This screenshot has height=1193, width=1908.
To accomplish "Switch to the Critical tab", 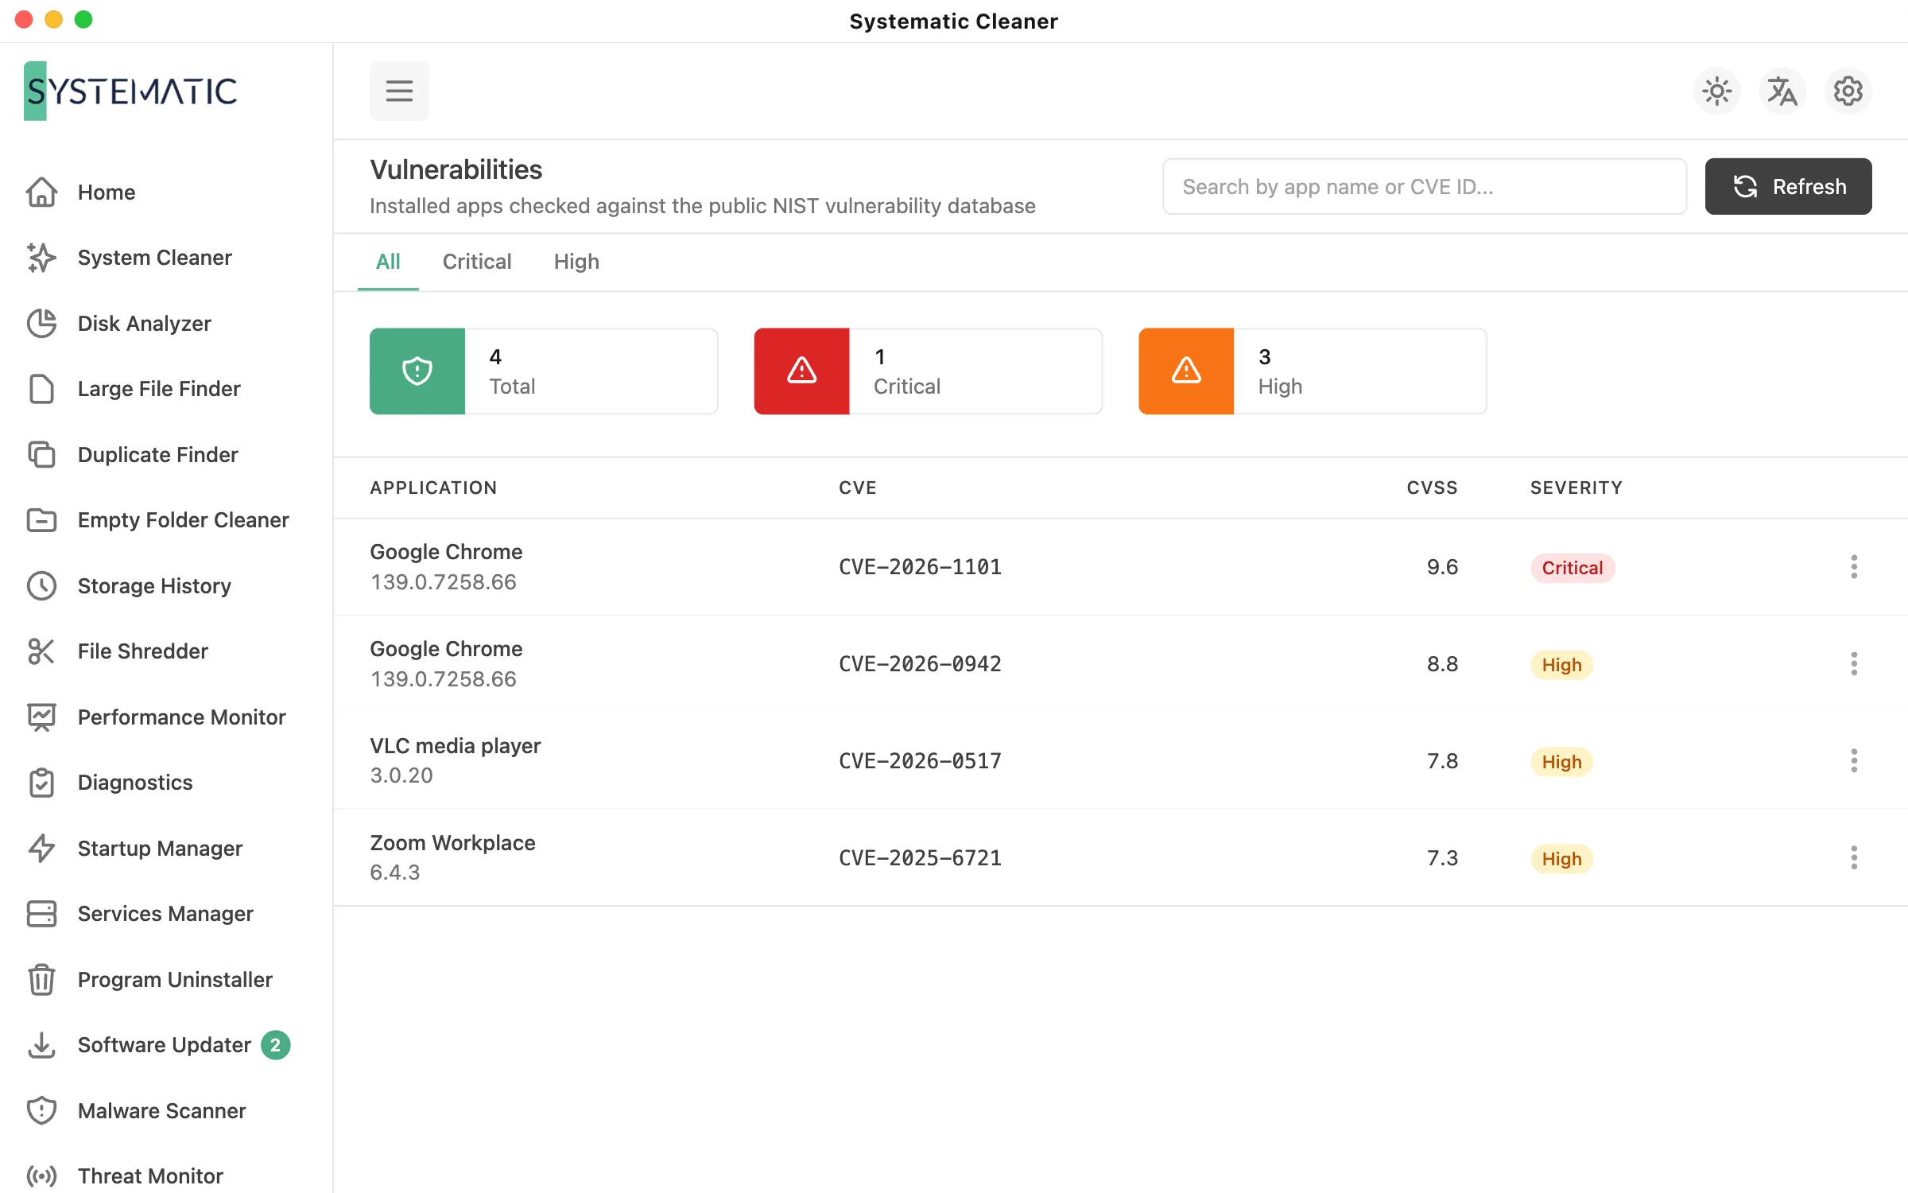I will point(477,262).
